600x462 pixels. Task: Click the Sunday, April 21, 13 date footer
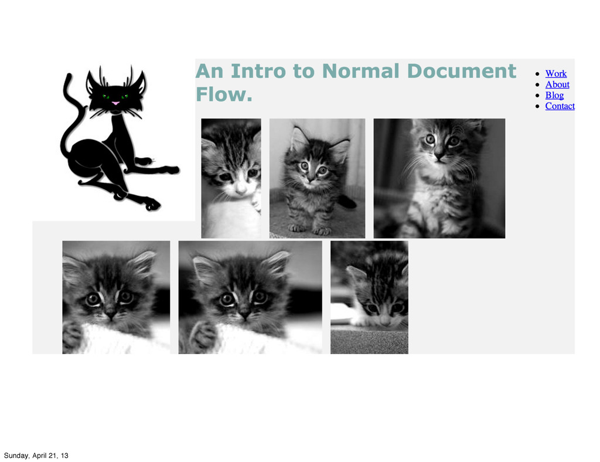click(x=36, y=456)
